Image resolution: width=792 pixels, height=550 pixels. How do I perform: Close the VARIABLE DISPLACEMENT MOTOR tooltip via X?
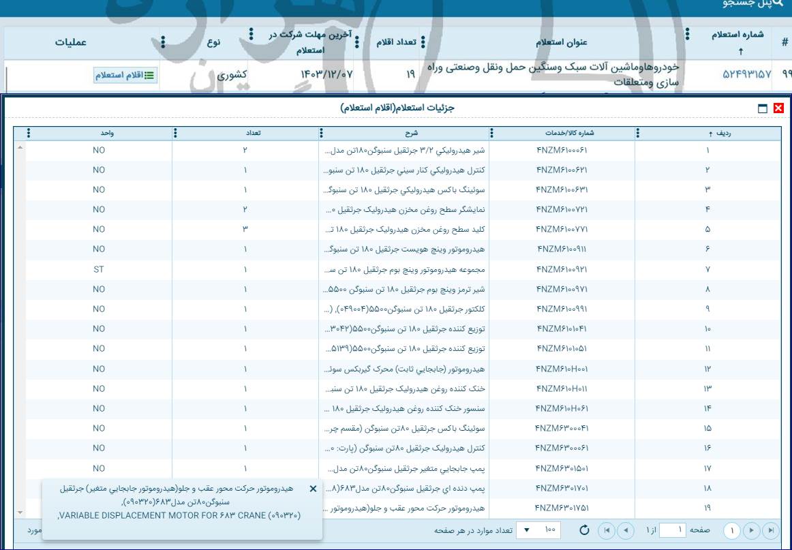point(313,489)
